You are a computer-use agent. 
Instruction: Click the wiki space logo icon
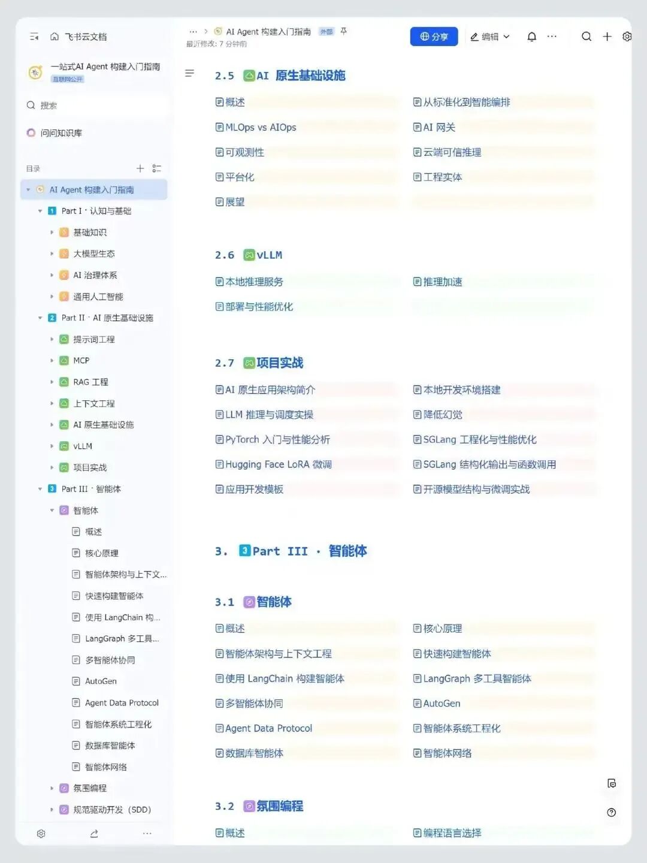[x=35, y=73]
